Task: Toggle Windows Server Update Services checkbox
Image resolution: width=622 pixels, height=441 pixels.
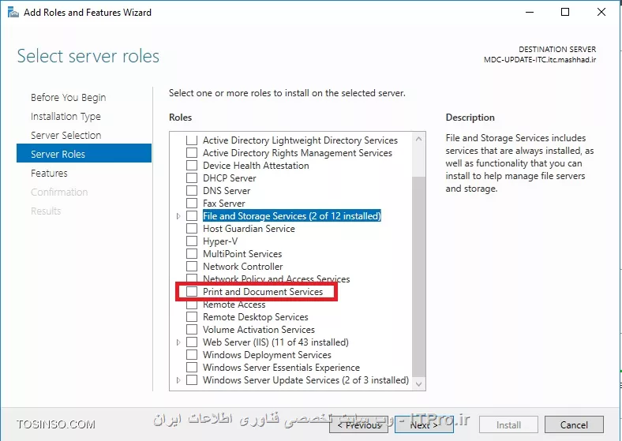Action: point(192,380)
